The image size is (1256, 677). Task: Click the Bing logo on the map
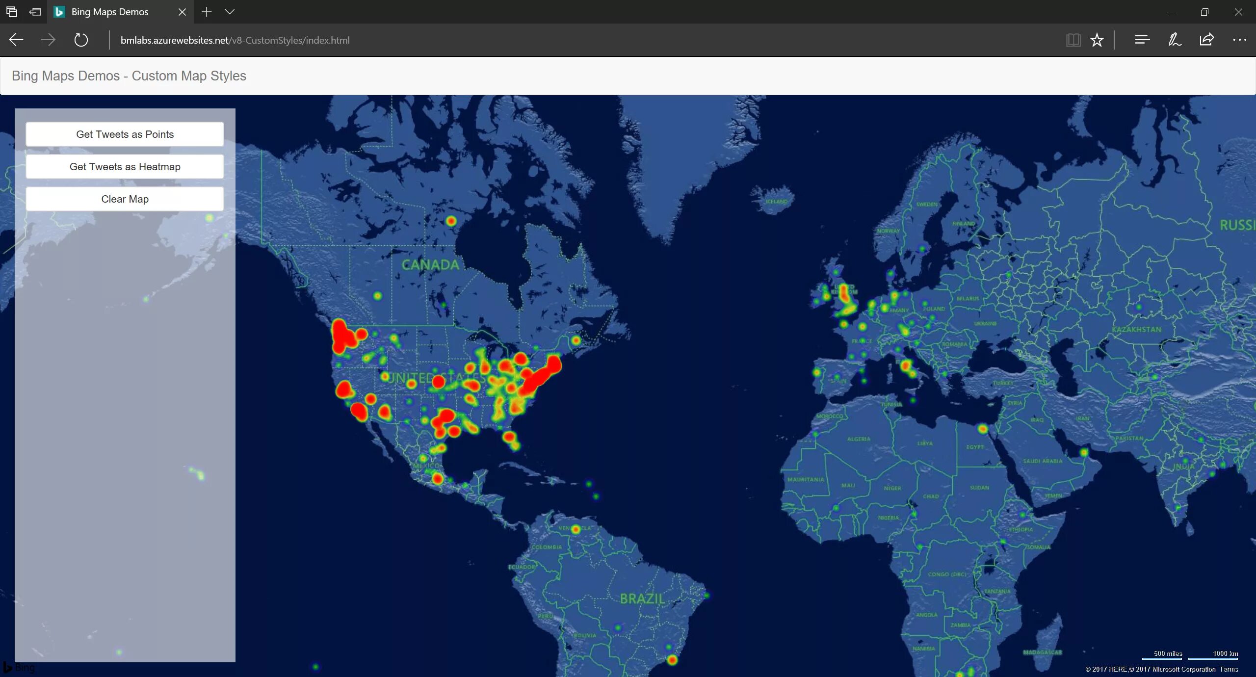[20, 667]
